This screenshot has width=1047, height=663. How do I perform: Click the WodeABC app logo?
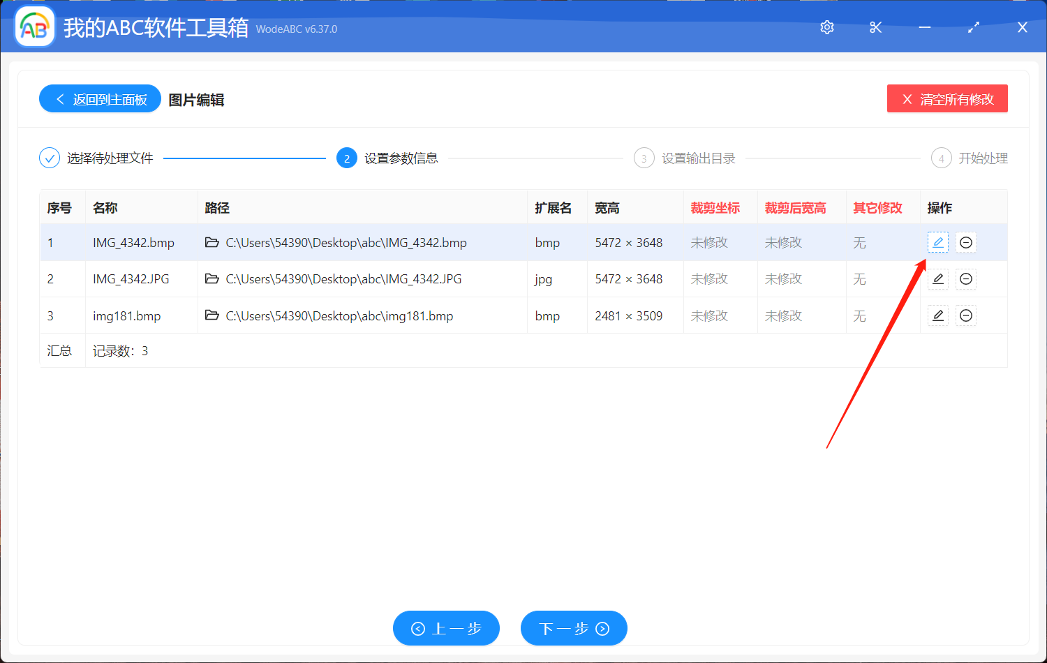pyautogui.click(x=35, y=27)
